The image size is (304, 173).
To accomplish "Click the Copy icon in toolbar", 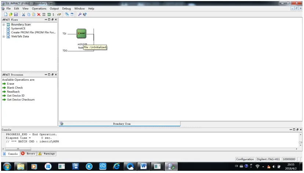I will click(x=29, y=14).
